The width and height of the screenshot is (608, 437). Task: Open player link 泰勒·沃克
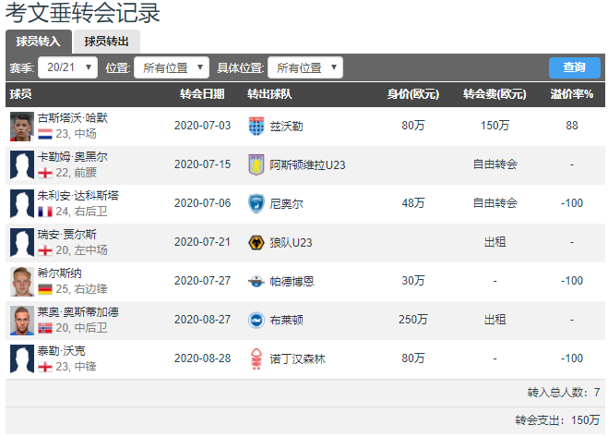[61, 351]
